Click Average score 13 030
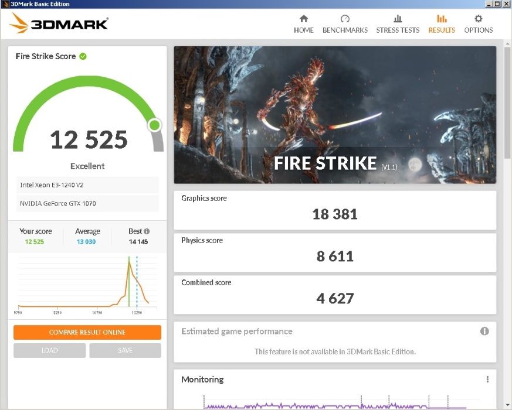This screenshot has height=410, width=512. (x=86, y=242)
